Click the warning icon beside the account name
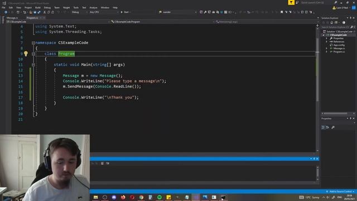 334,8
